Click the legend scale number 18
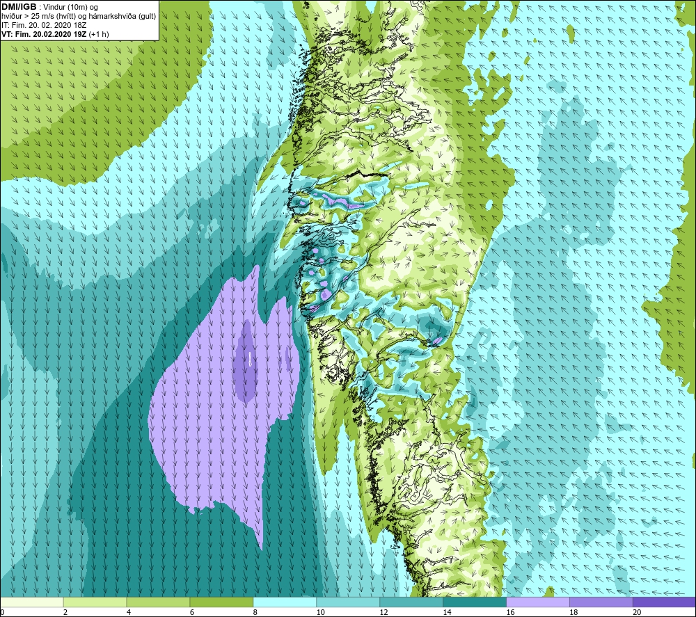Viewport: 696px width, 617px height. (574, 612)
